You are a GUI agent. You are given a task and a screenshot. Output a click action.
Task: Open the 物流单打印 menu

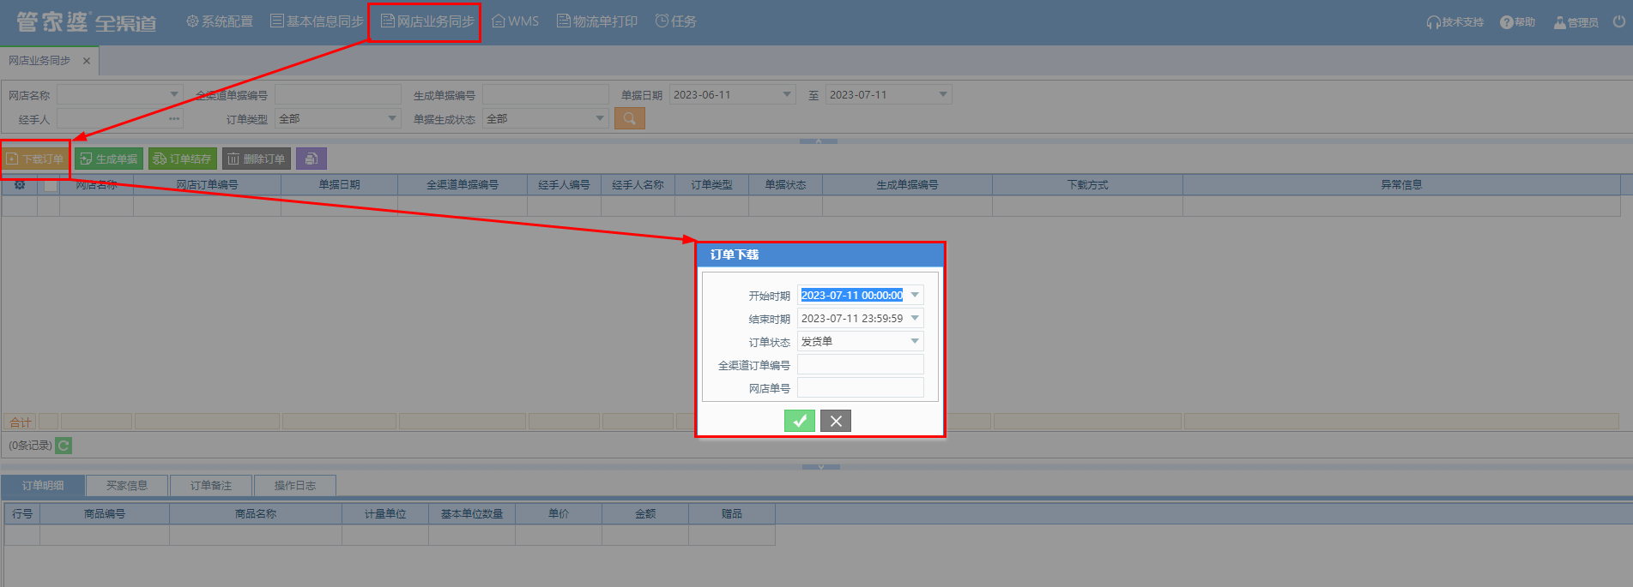tap(597, 21)
